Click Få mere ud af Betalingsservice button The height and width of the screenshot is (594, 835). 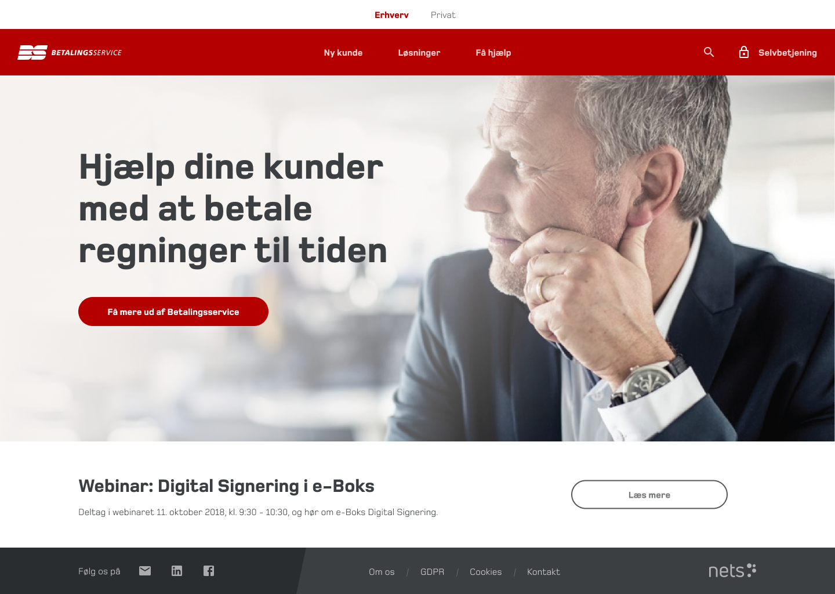tap(173, 312)
